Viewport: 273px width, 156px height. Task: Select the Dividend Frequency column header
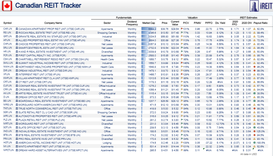tap(132, 23)
